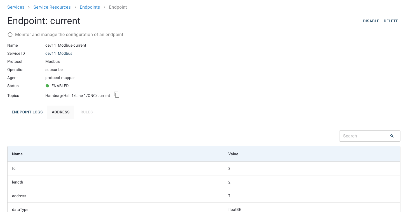Viewport: 401px width, 212px height.
Task: Select the Address tab
Action: point(61,112)
